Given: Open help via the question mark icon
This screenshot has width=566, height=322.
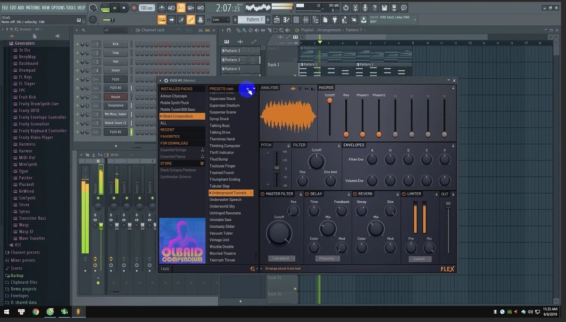Looking at the screenshot, I should [x=375, y=8].
